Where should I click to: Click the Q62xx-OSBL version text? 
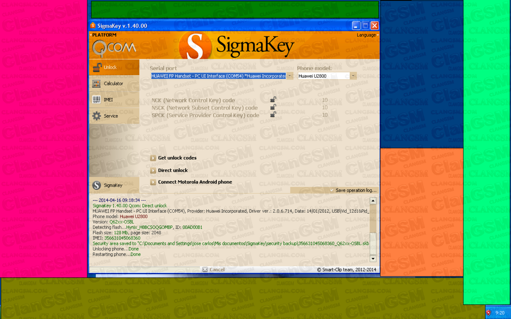[x=121, y=222]
